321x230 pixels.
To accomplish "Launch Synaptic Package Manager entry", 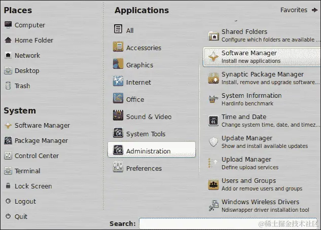I will (264, 78).
